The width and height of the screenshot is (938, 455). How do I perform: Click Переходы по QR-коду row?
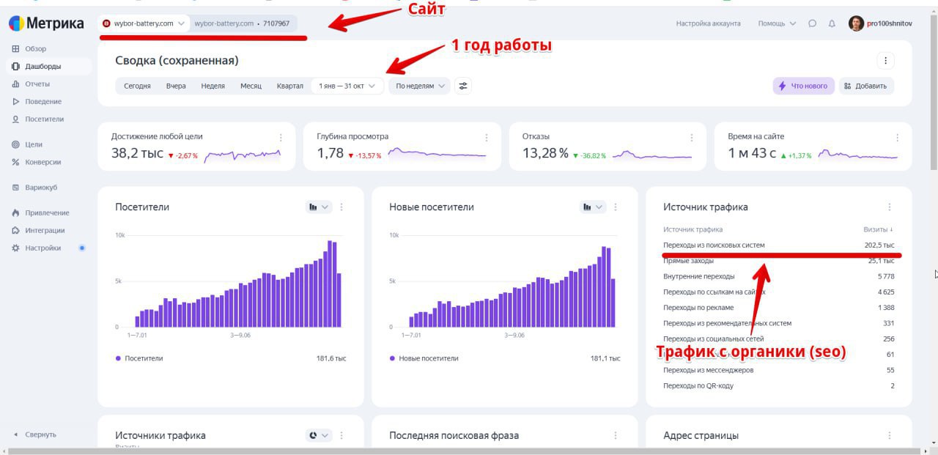pos(778,385)
